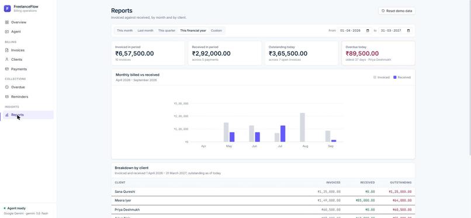Click the August invoiced bar
Viewport: 471px width, 218px height.
303,127
